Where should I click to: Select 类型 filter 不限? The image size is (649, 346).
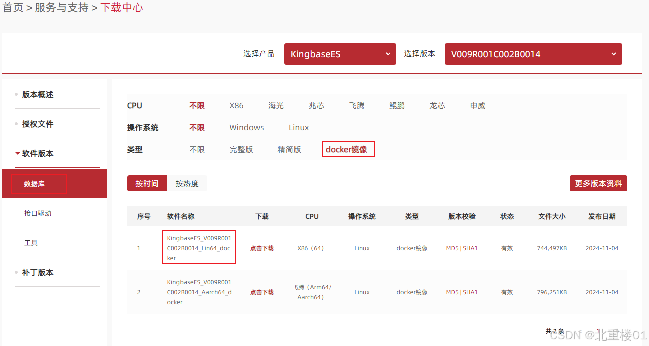(197, 149)
